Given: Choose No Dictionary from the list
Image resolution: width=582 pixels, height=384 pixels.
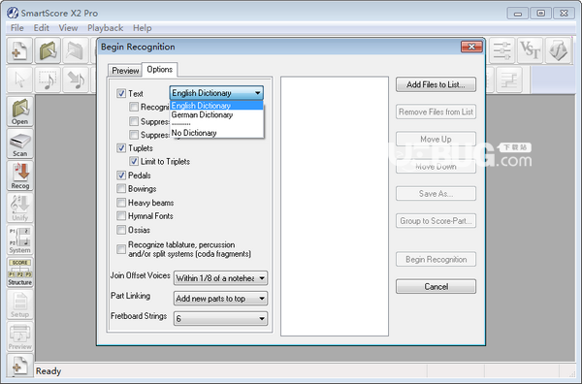Looking at the screenshot, I should point(216,133).
